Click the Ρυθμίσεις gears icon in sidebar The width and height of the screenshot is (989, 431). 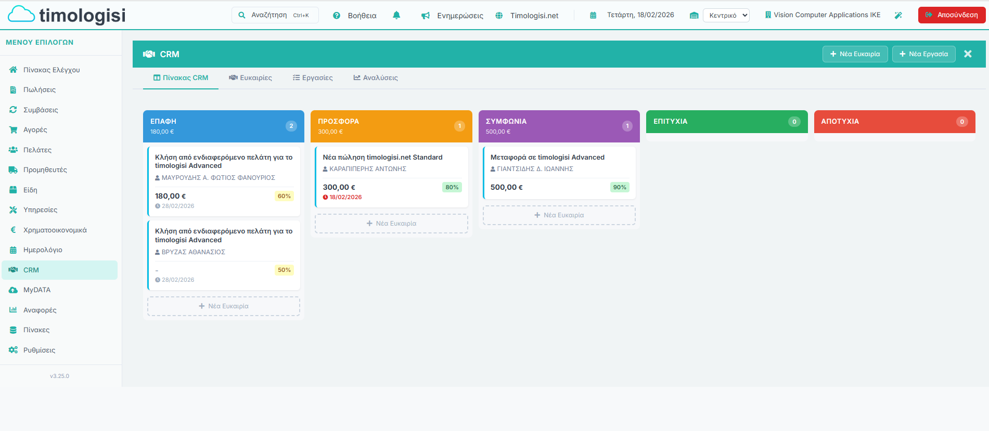pos(13,350)
